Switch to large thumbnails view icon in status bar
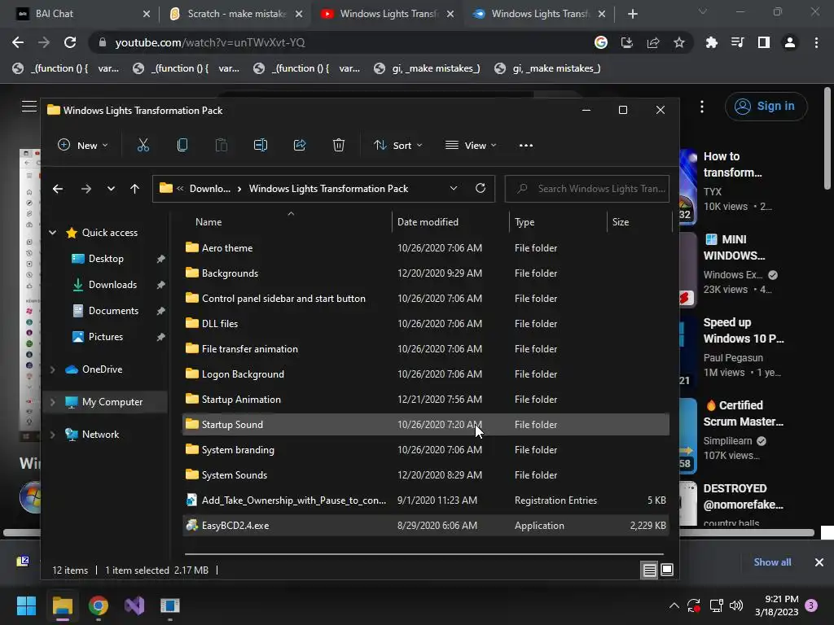This screenshot has height=625, width=834. coord(667,570)
